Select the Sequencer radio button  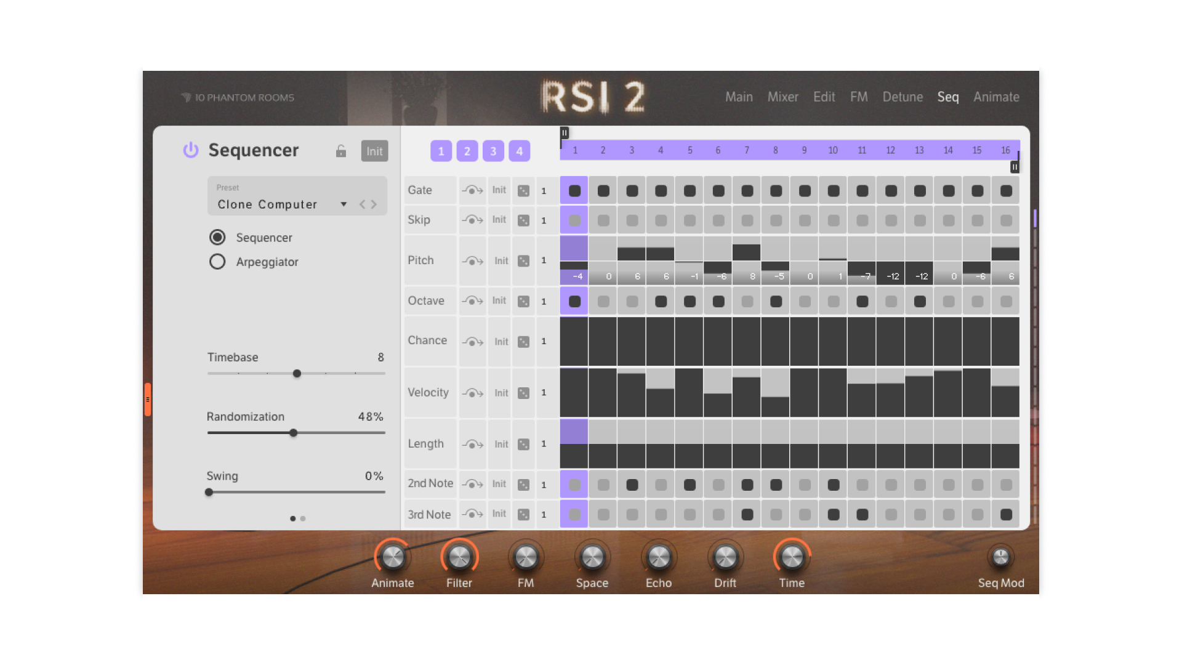217,237
